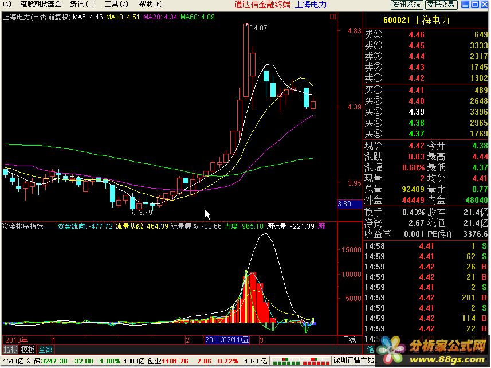Click the 14:59 tick row with volume 62

[426, 256]
